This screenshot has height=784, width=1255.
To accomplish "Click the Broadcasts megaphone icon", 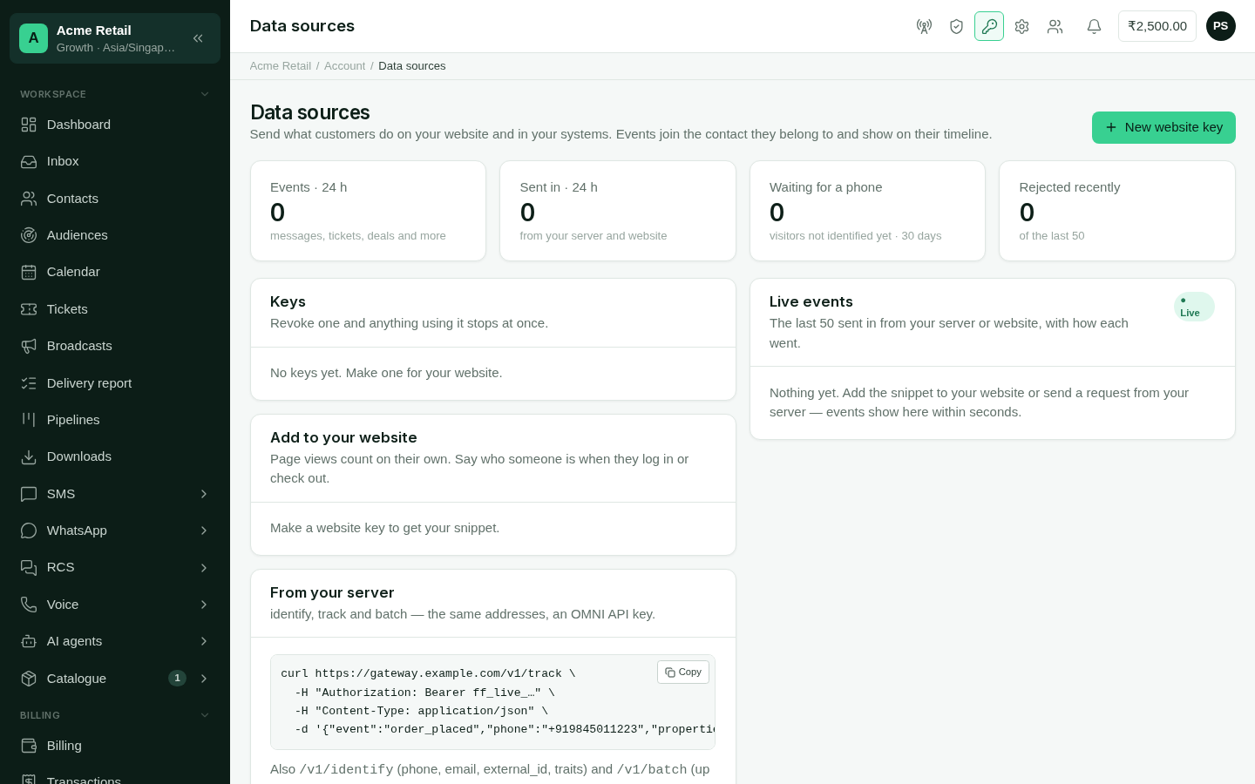I will (29, 346).
